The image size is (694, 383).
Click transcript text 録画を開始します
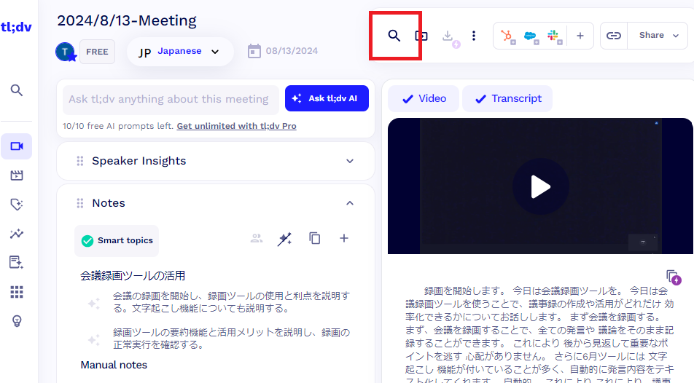click(465, 291)
